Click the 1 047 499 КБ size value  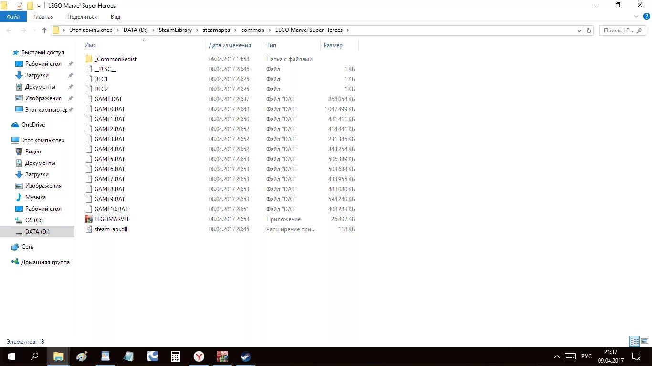point(339,109)
